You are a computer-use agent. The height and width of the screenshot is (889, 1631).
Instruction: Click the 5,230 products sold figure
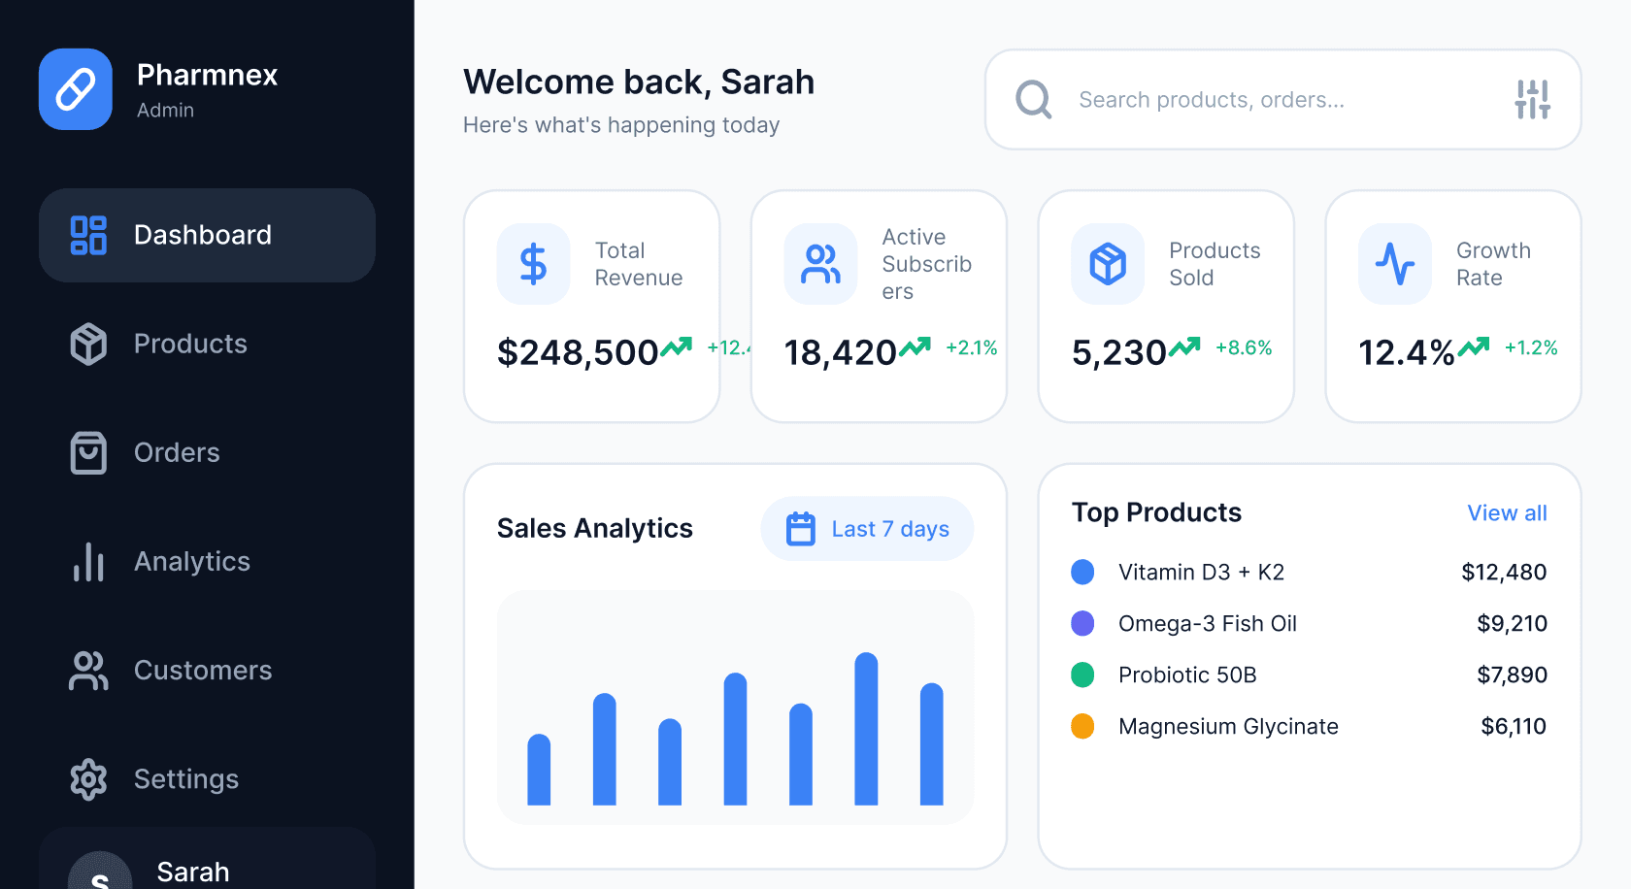pyautogui.click(x=1118, y=352)
